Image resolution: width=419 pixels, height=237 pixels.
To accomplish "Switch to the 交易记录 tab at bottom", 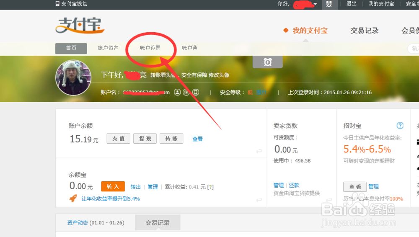I will pyautogui.click(x=158, y=223).
